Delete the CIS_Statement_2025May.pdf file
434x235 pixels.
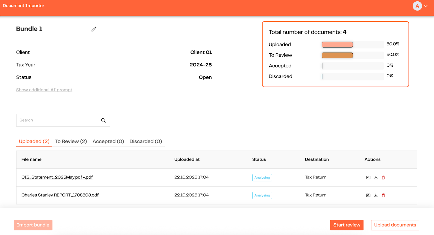click(383, 178)
